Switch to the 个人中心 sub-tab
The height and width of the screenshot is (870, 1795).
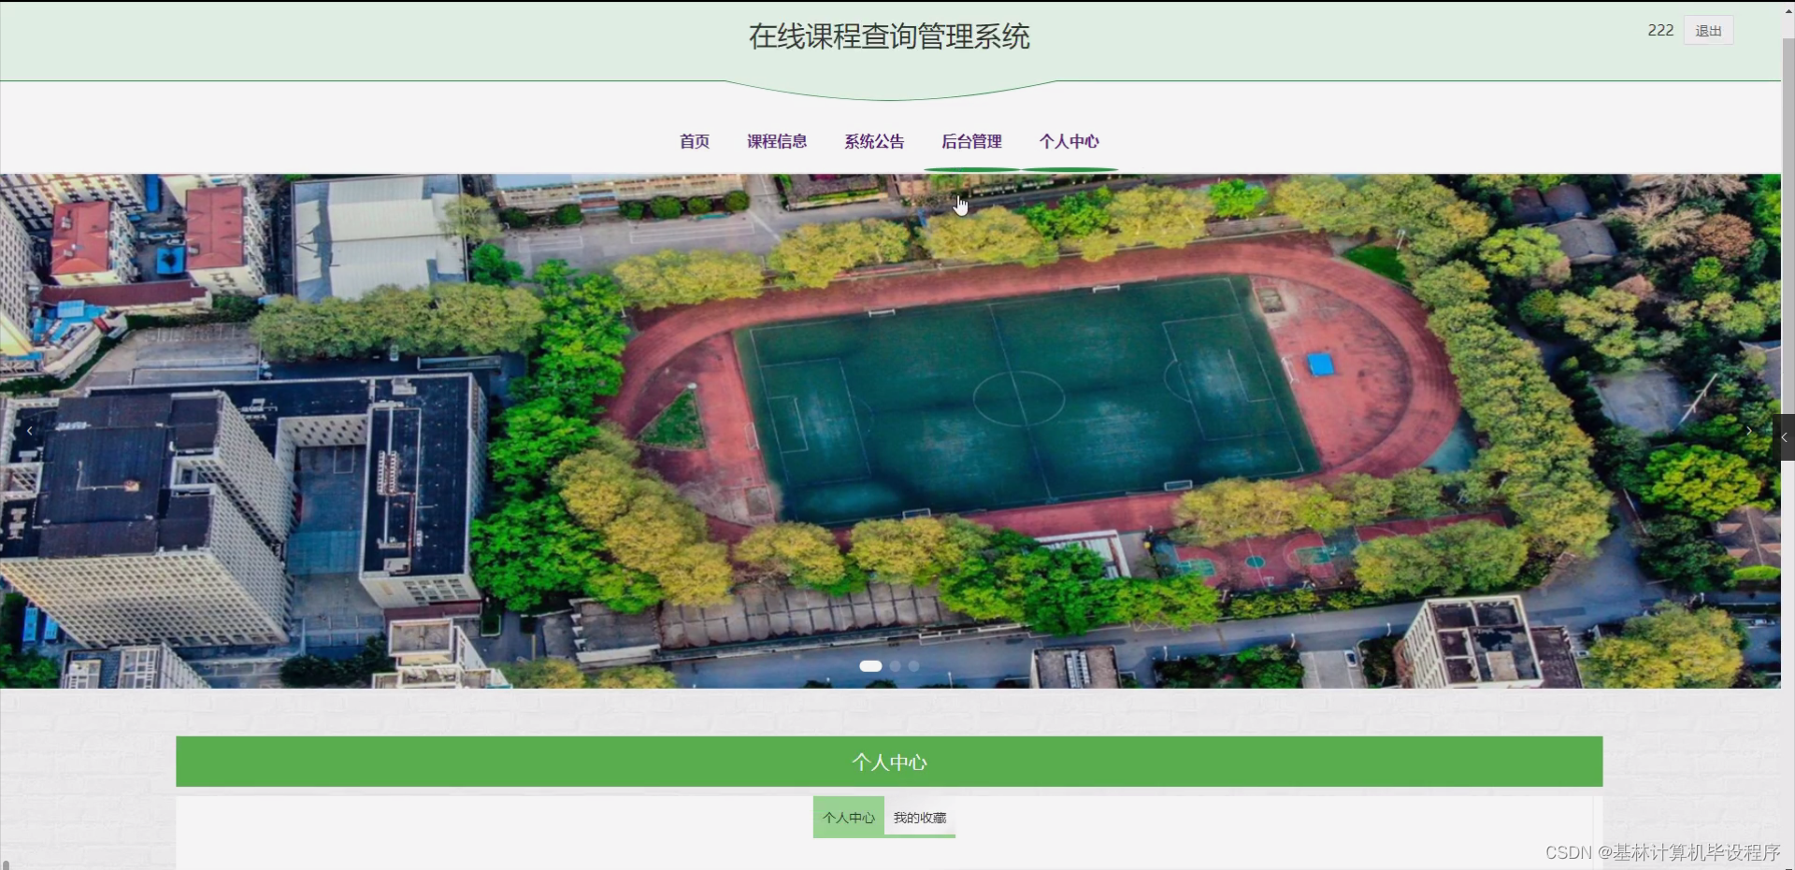[849, 817]
